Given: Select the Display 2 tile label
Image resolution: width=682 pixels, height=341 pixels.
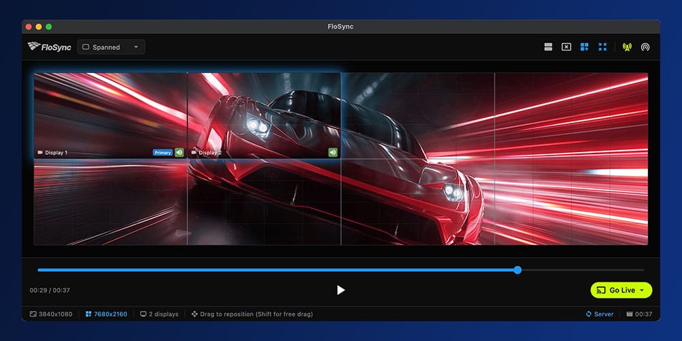Looking at the screenshot, I should coord(210,153).
